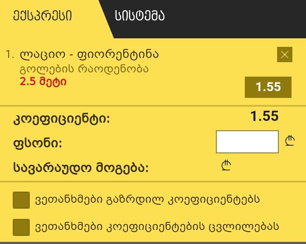Click the ფსონი label
Viewport: 306px width, 244px height.
click(x=37, y=143)
